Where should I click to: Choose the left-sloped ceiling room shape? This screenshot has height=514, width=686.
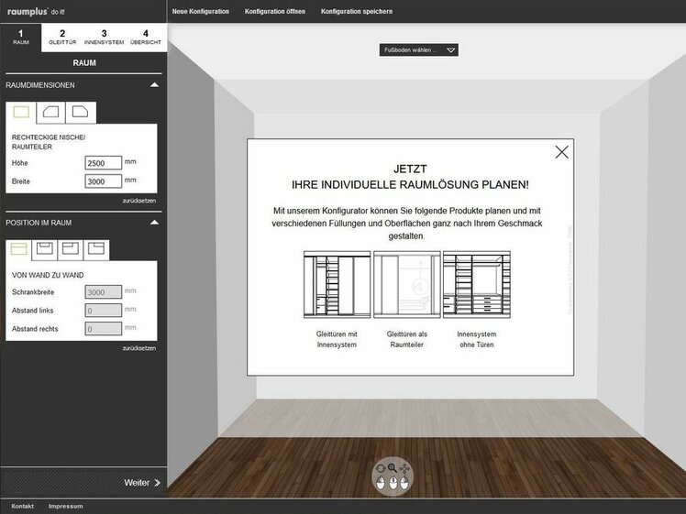point(51,113)
